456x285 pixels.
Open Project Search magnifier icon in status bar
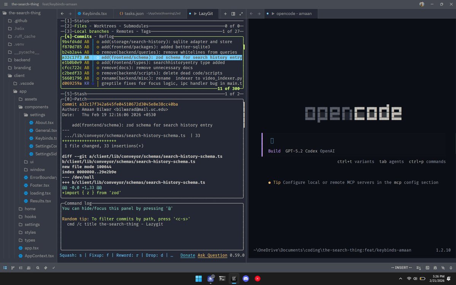click(38, 268)
